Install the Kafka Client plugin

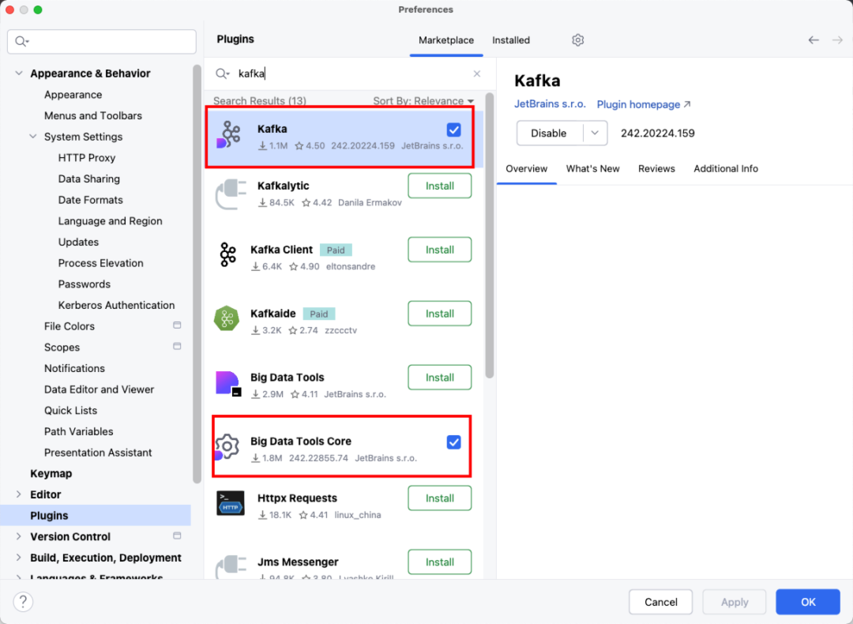point(440,250)
